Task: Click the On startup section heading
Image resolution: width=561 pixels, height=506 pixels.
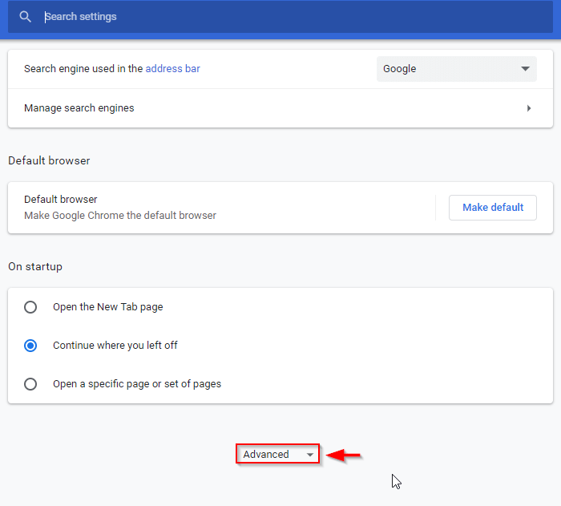Action: [x=35, y=266]
